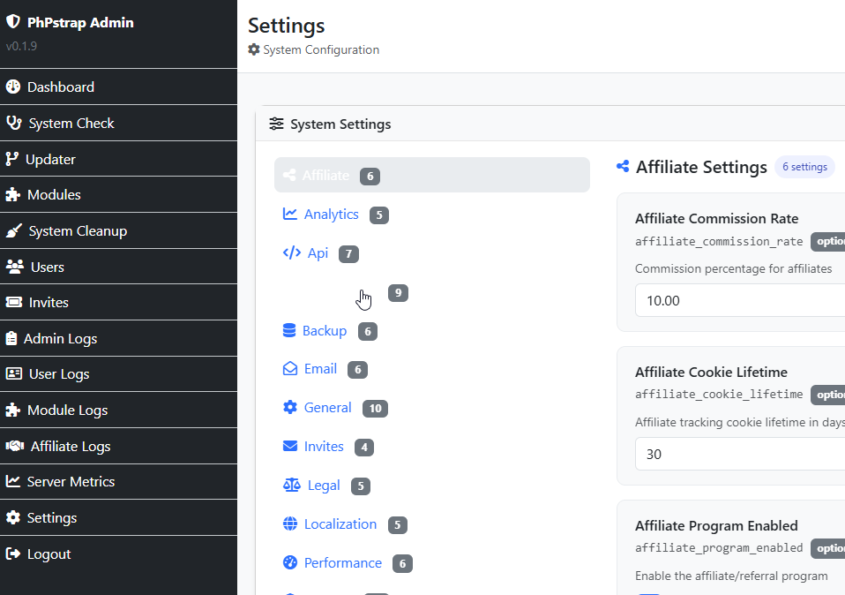Viewport: 845px width, 595px height.
Task: Click the Modules puzzle piece icon
Action: pos(13,195)
